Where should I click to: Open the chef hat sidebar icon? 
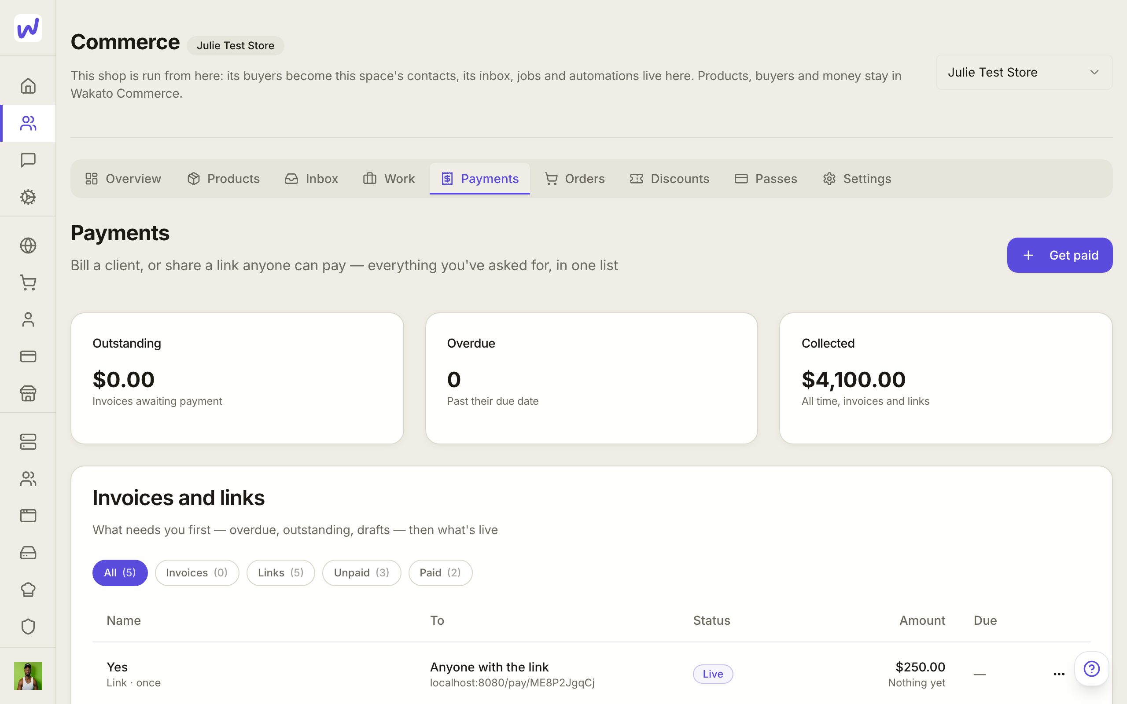tap(28, 590)
